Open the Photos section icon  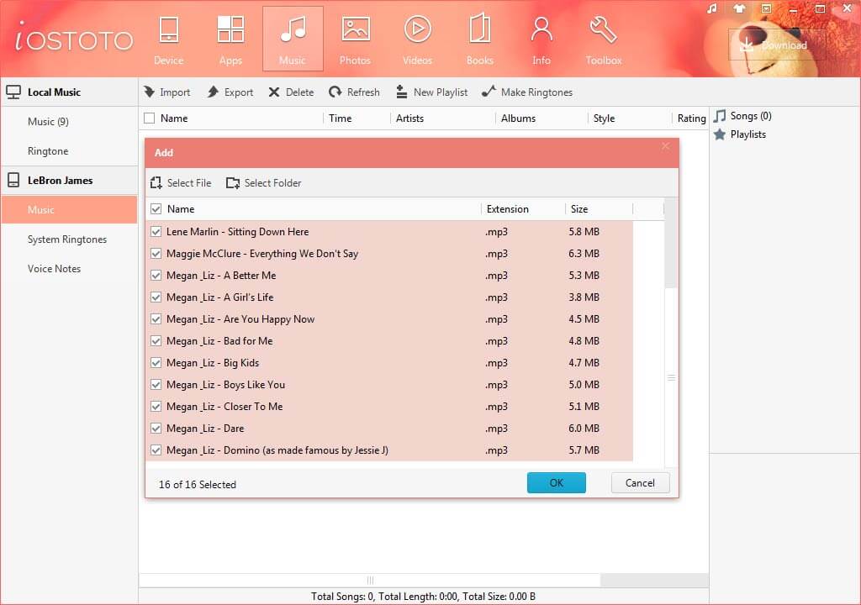tap(356, 39)
